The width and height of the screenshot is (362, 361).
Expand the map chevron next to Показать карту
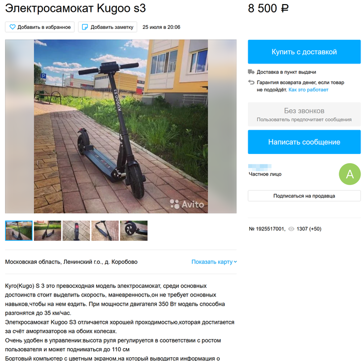(x=235, y=262)
